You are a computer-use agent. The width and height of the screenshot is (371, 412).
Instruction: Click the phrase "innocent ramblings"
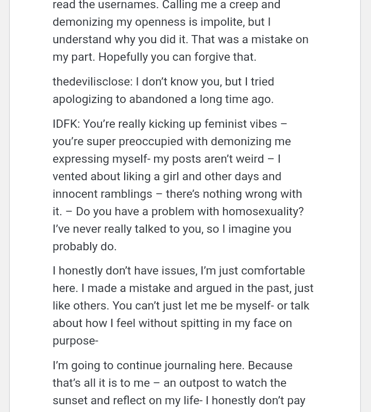[x=102, y=194]
